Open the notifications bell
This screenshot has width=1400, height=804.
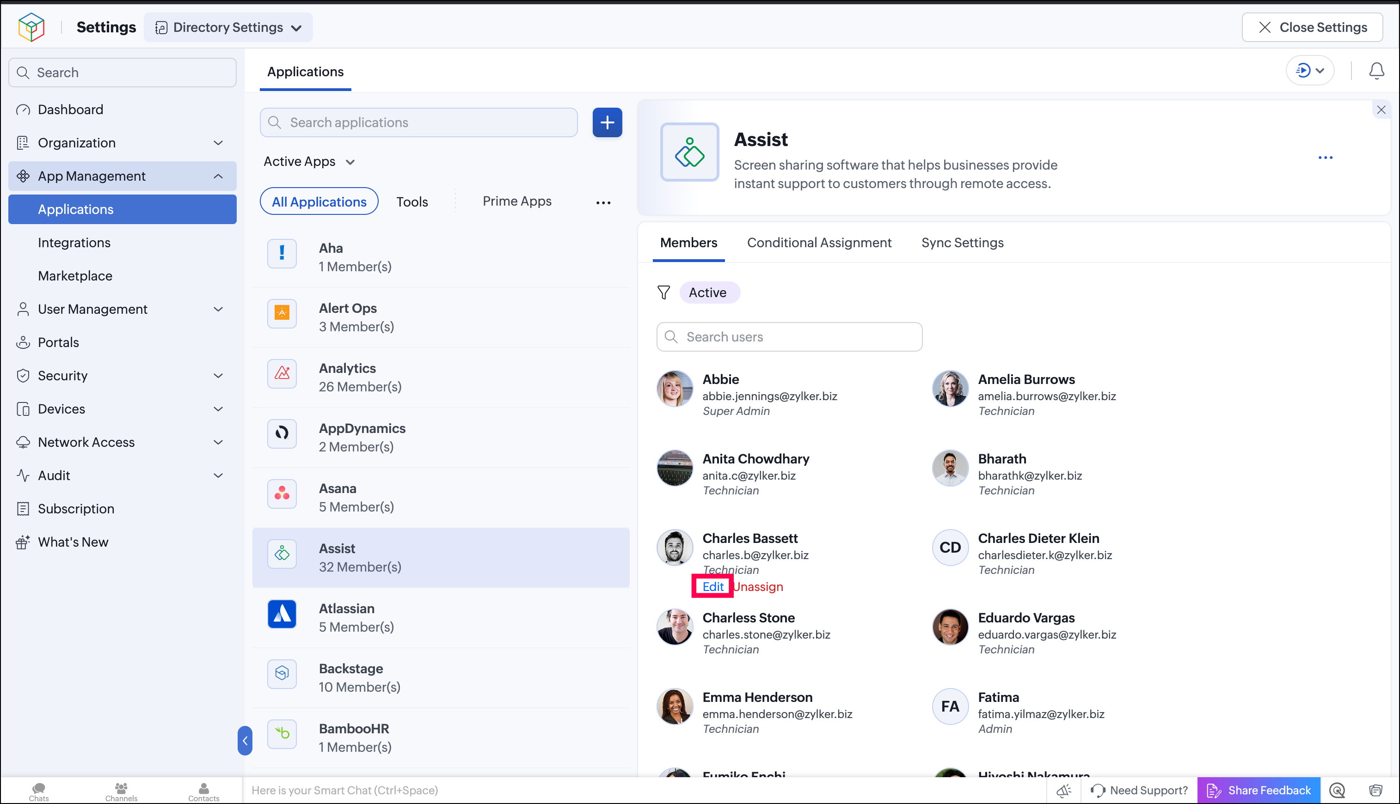[1376, 71]
